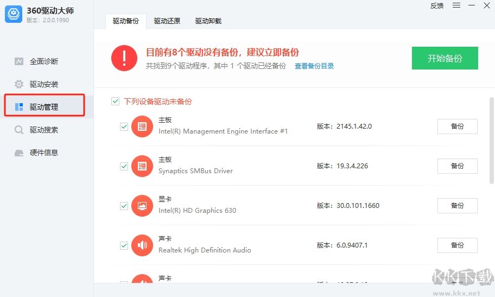Image resolution: width=495 pixels, height=297 pixels.
Task: Switch to the 驱动卸载 tab
Action: coord(208,21)
